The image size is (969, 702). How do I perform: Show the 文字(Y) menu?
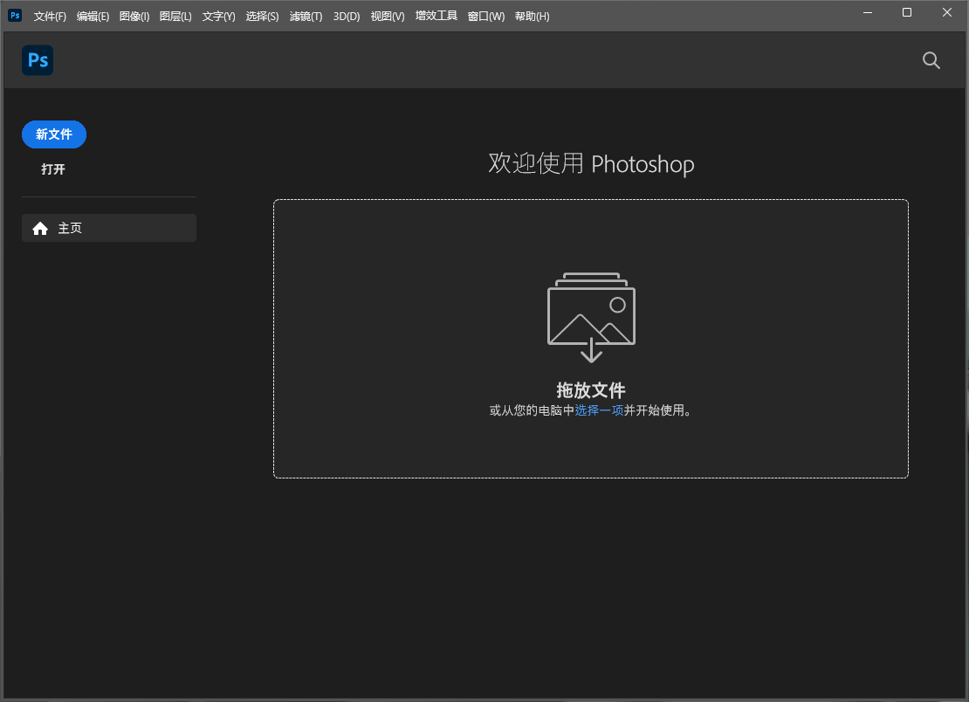pos(218,17)
